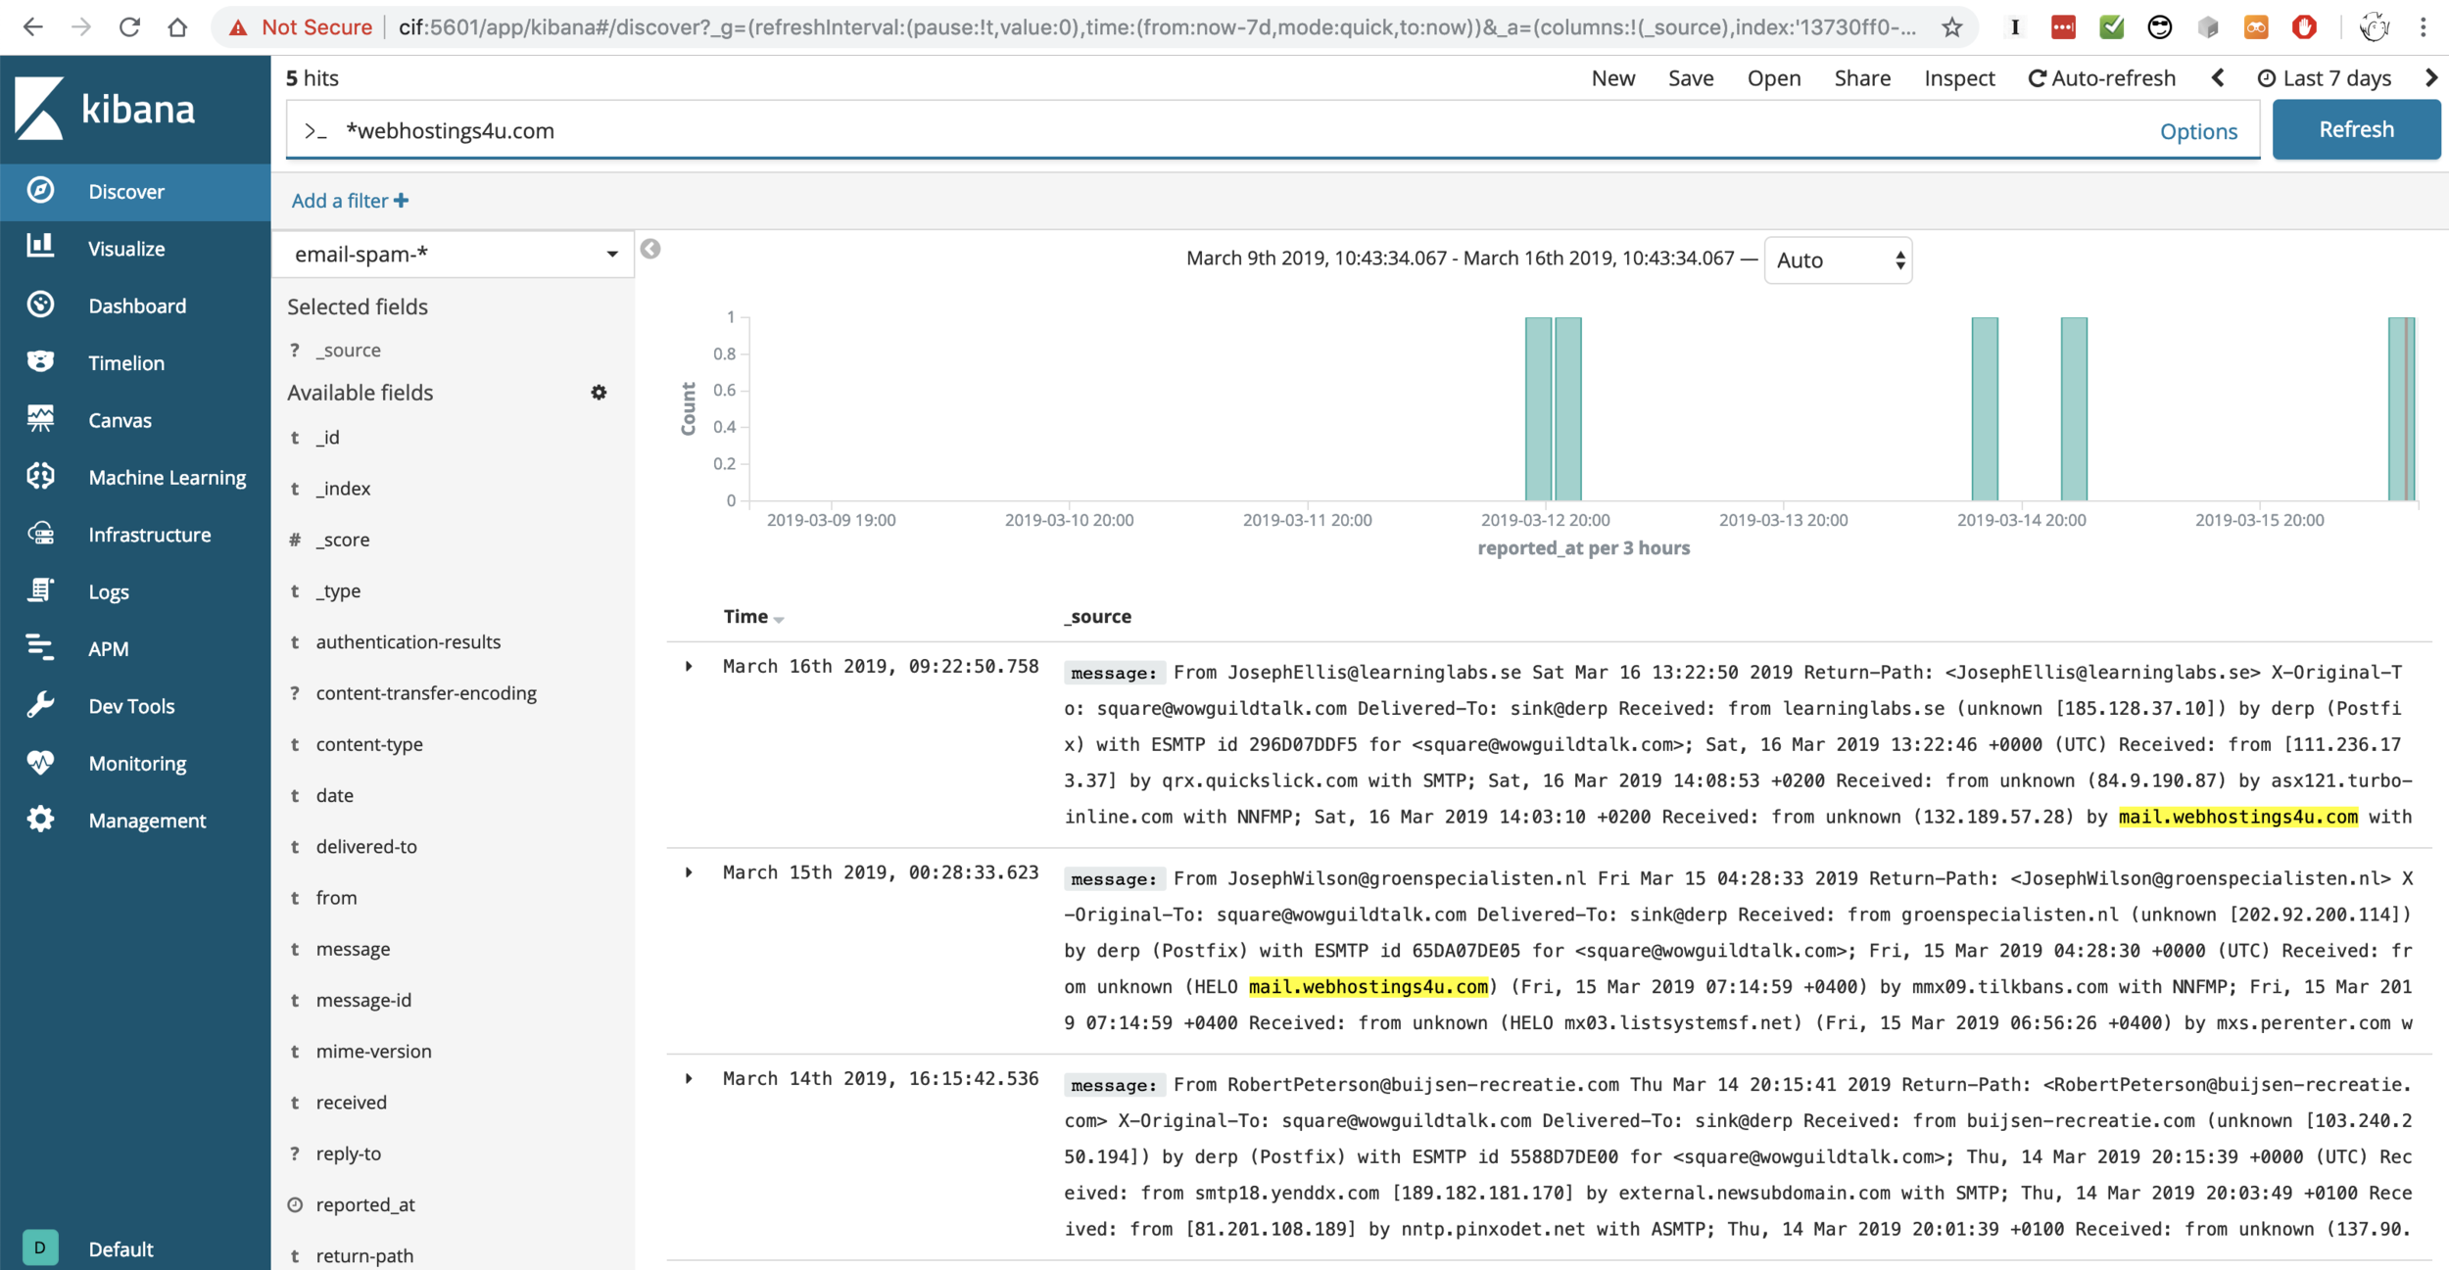Viewport: 2449px width, 1270px height.
Task: Expand the March 15th 2019 document row
Action: click(689, 872)
